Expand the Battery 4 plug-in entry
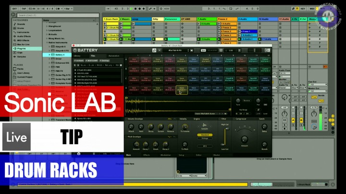Image resolution: width=346 pixels, height=194 pixels. [49, 55]
